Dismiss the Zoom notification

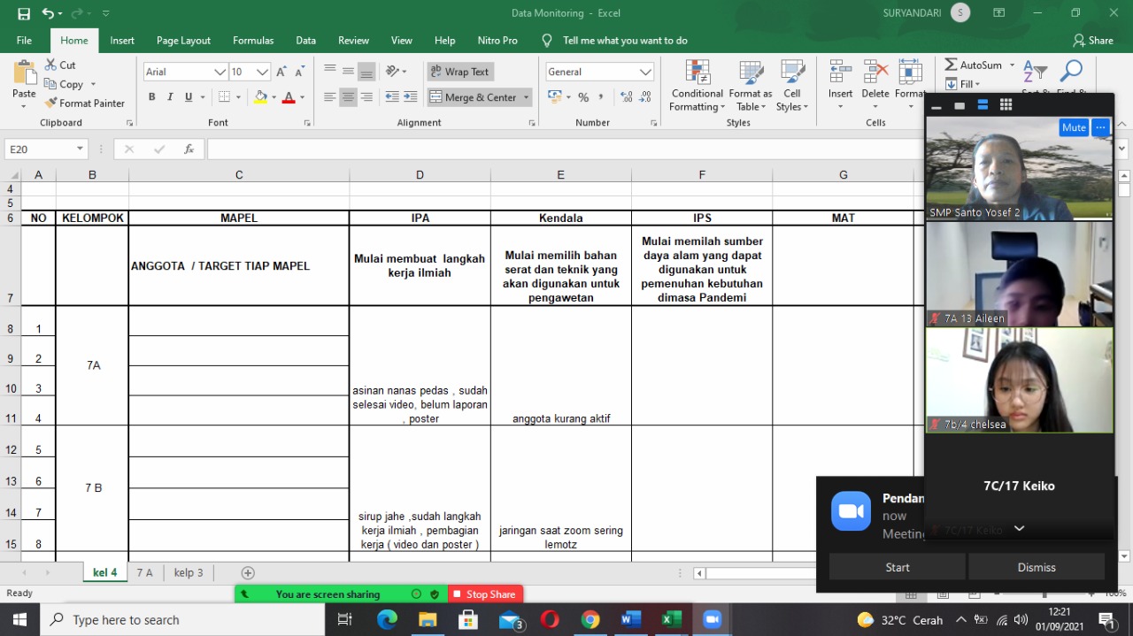[x=1037, y=568]
